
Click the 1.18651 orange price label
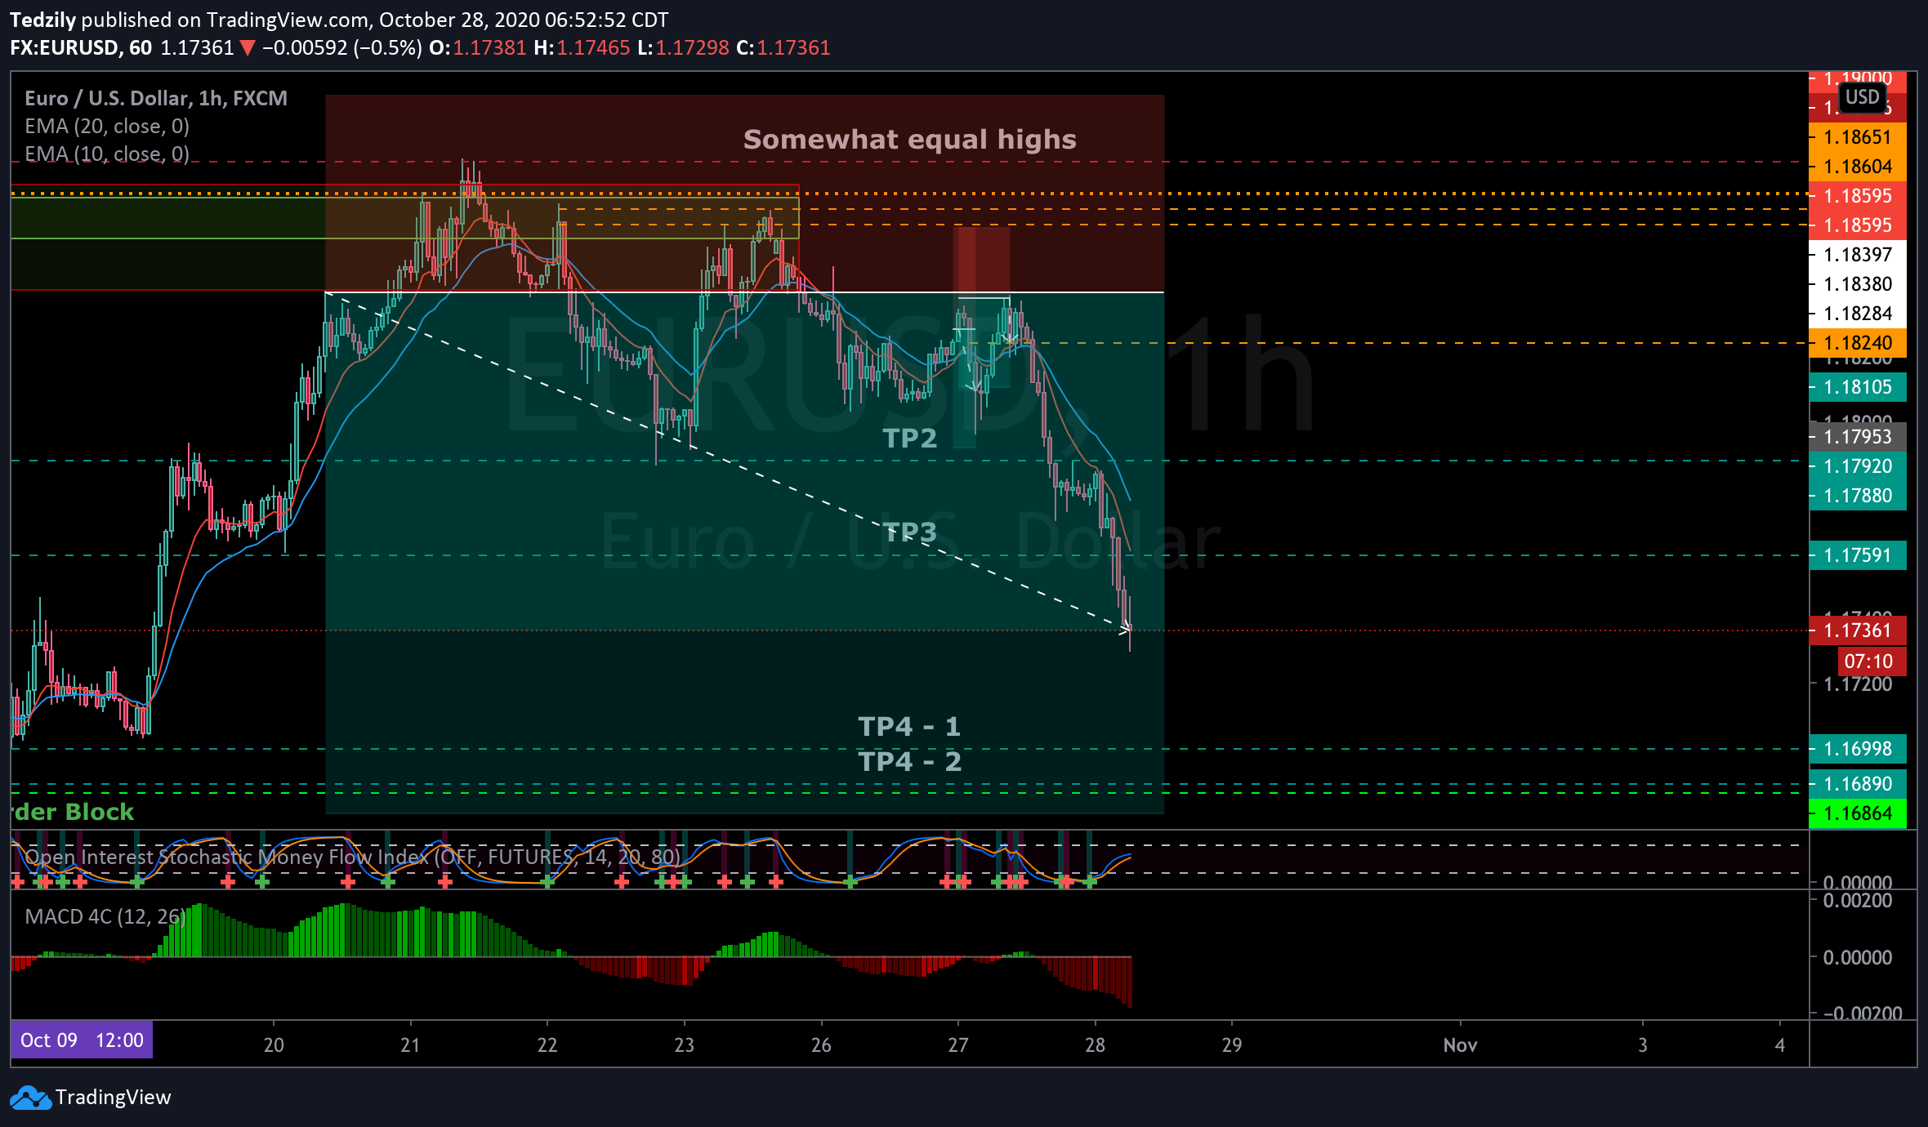[x=1858, y=137]
